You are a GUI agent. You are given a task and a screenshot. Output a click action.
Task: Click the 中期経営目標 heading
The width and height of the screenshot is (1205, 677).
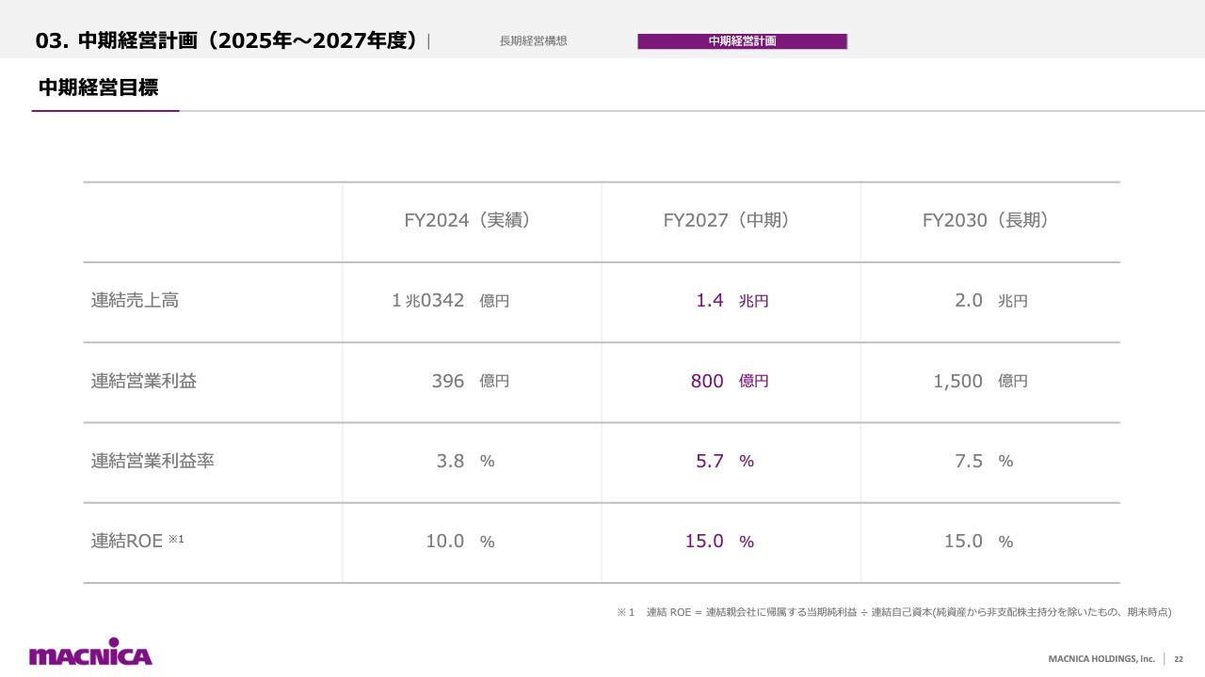pyautogui.click(x=98, y=87)
